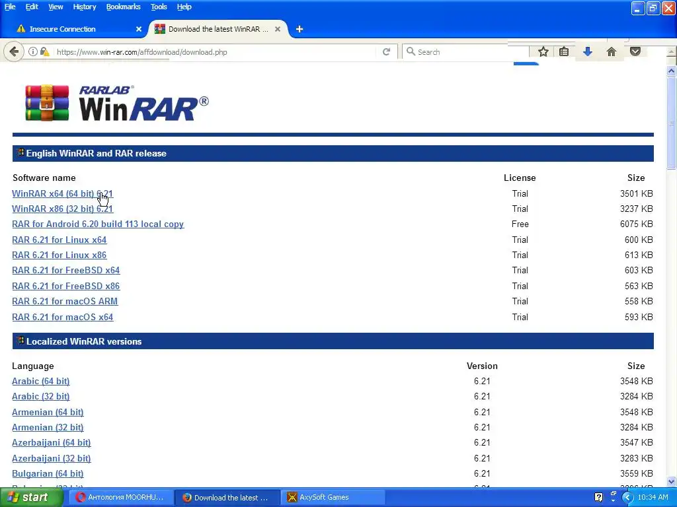
Task: Open RAR 6.21 for FreeBSD x86 link
Action: (x=66, y=286)
